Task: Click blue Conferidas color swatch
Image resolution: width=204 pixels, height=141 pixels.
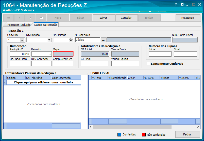Action: pos(119,135)
